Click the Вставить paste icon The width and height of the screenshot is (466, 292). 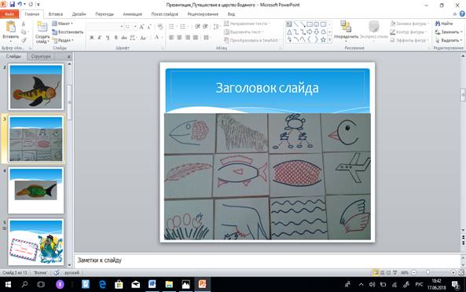[x=11, y=27]
